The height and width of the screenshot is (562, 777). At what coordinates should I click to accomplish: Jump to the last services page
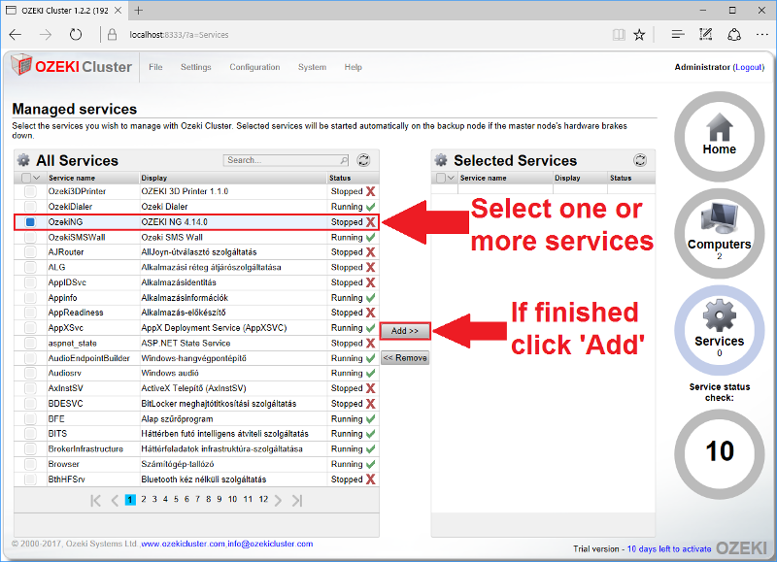[297, 500]
